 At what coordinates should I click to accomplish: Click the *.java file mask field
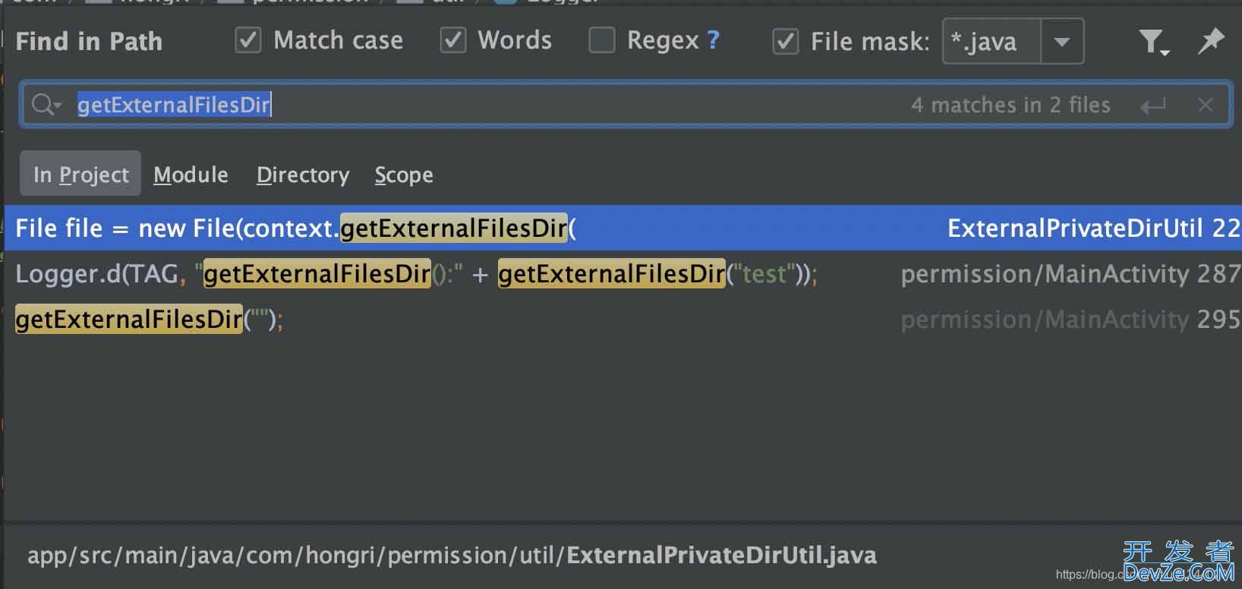991,41
